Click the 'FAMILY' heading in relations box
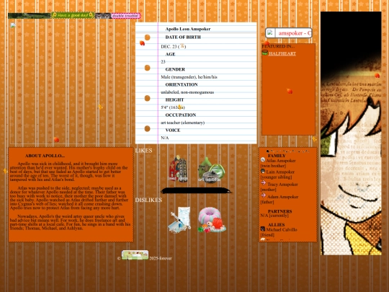The width and height of the screenshot is (389, 292). [277, 156]
